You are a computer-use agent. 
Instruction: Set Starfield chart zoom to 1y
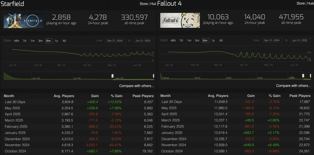coord(56,41)
